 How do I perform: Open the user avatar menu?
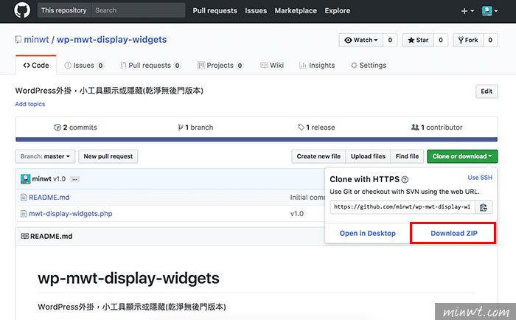pos(489,11)
